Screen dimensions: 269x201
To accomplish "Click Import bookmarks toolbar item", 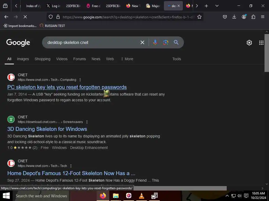I will 20,26.
